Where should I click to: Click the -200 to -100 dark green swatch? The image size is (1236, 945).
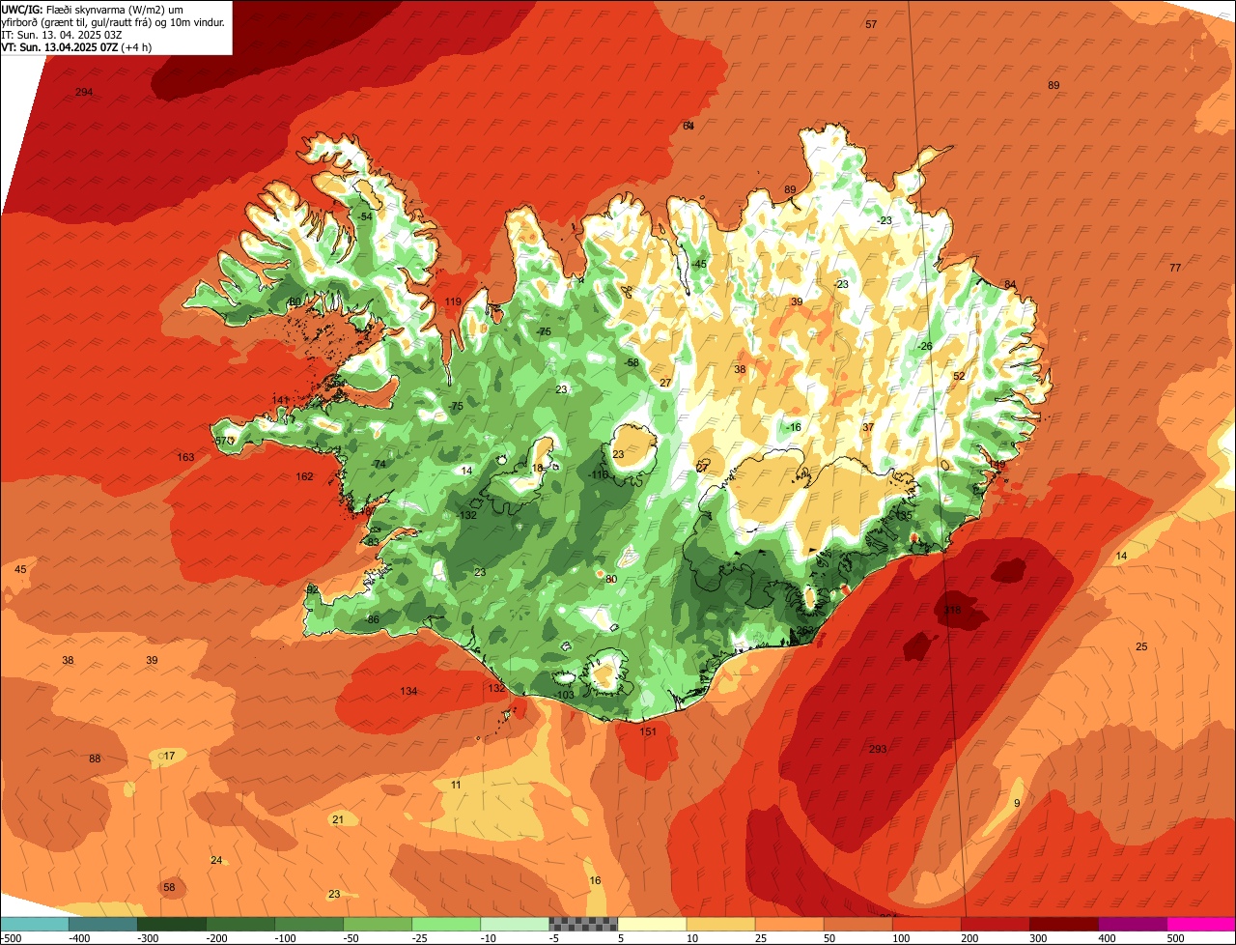pos(239,924)
